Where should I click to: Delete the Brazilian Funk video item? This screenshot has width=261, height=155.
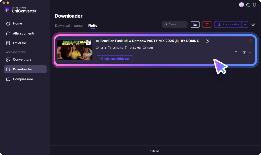point(251,41)
